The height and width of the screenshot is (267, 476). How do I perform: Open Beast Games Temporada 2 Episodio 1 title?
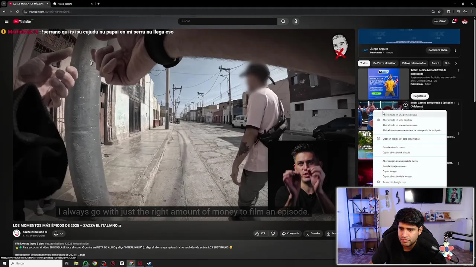pyautogui.click(x=432, y=105)
